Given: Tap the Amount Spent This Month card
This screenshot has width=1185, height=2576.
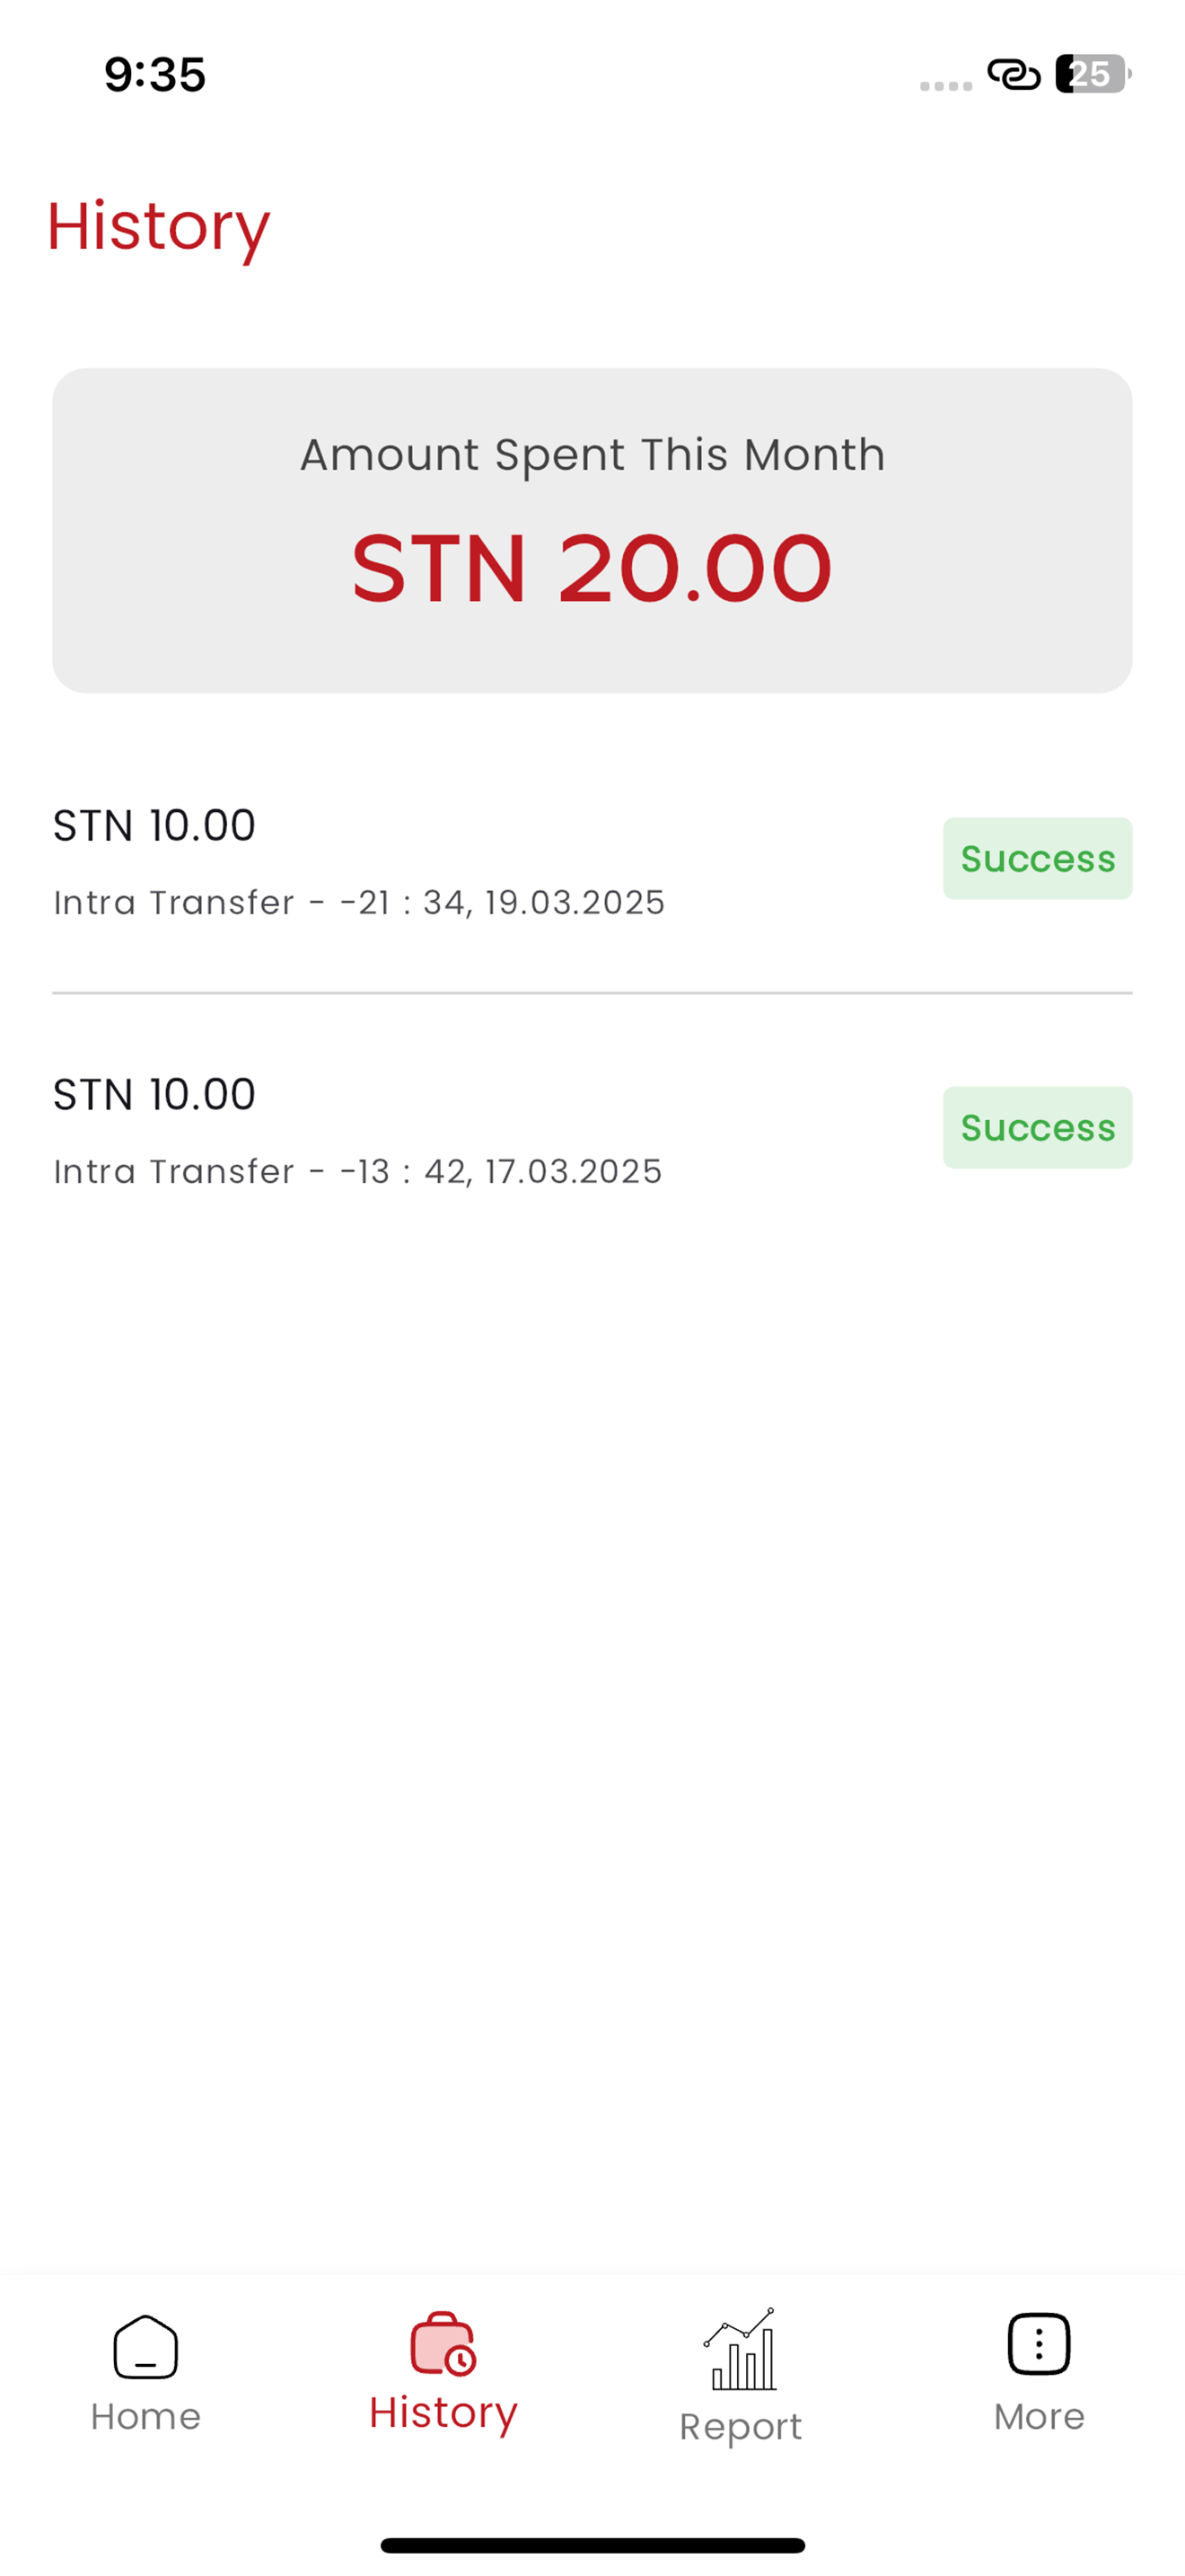Looking at the screenshot, I should click(x=592, y=531).
